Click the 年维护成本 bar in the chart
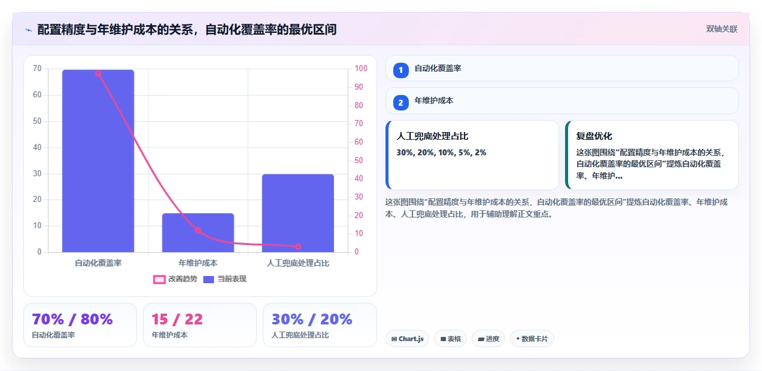Viewport: 762px width, 371px height. pyautogui.click(x=198, y=233)
